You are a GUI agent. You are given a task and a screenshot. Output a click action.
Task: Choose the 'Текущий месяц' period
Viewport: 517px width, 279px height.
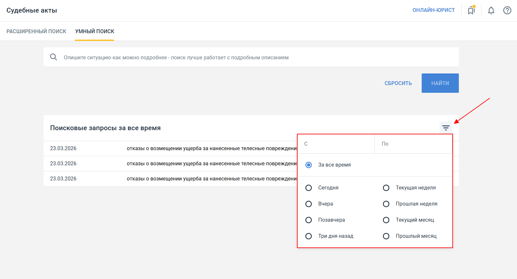[x=386, y=220]
